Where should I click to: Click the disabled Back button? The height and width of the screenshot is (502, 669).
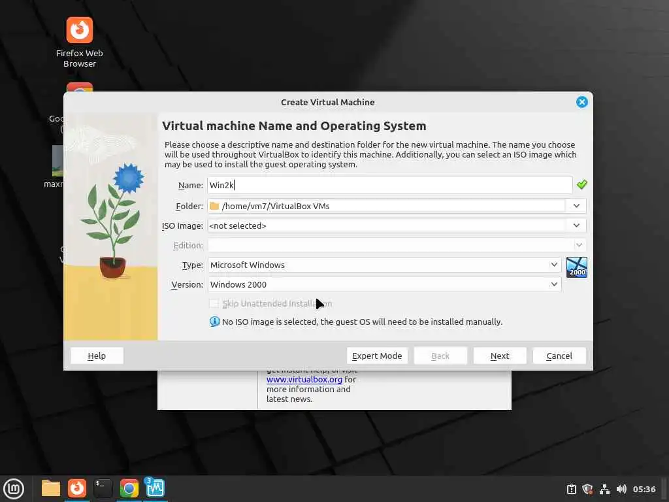pyautogui.click(x=440, y=356)
